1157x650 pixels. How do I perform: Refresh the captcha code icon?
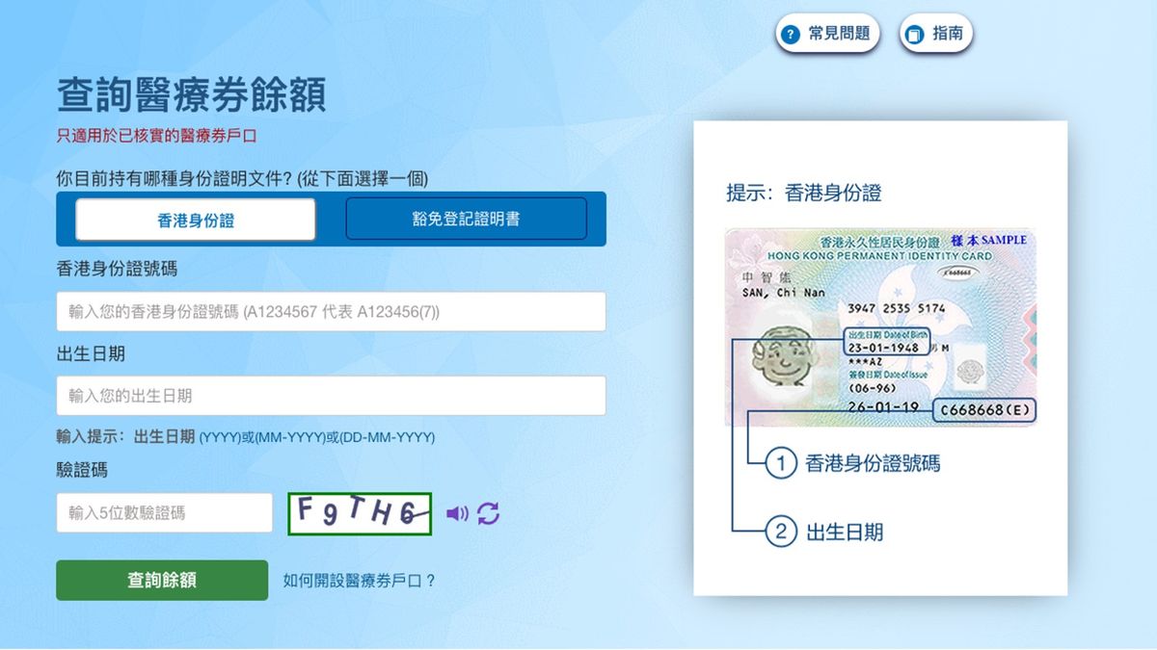click(x=489, y=514)
